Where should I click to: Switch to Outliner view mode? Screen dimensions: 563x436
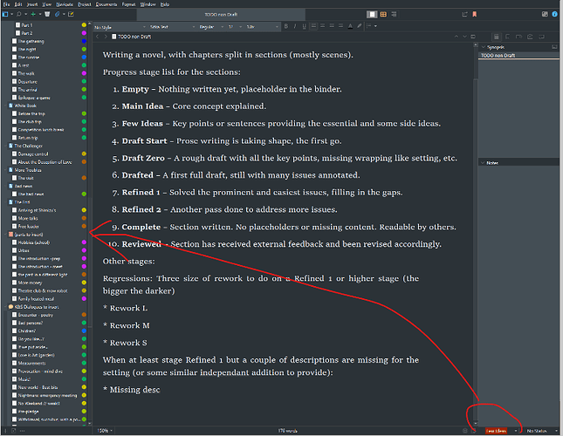(x=395, y=14)
